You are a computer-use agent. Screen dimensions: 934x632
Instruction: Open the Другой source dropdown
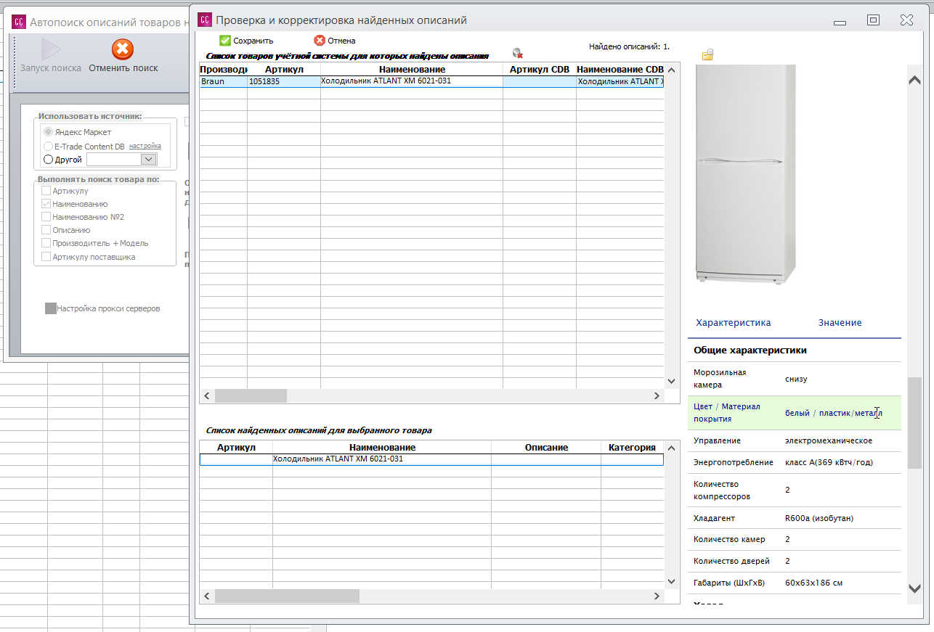149,160
